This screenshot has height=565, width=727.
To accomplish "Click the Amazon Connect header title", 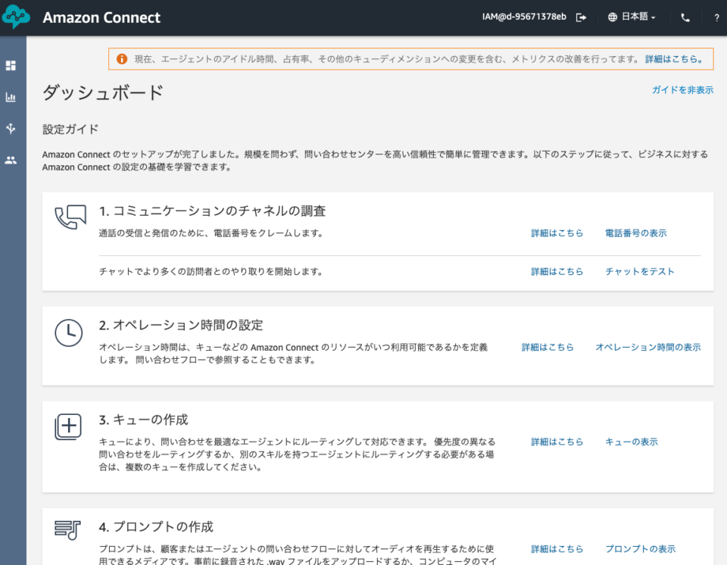I will [x=101, y=17].
